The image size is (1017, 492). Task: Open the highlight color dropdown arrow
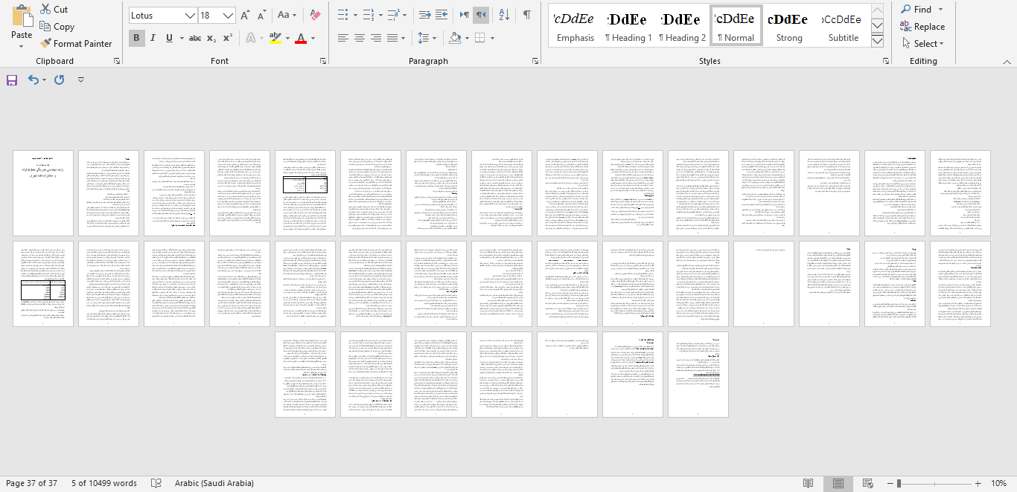tap(287, 38)
